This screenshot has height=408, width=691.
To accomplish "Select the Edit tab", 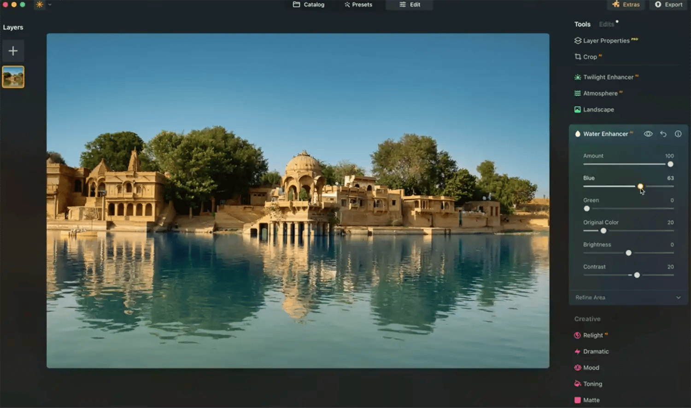I will point(410,5).
